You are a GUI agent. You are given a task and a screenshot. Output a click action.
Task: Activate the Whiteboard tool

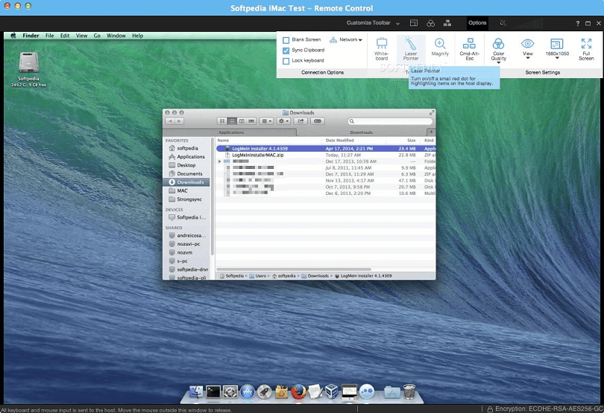[x=382, y=48]
